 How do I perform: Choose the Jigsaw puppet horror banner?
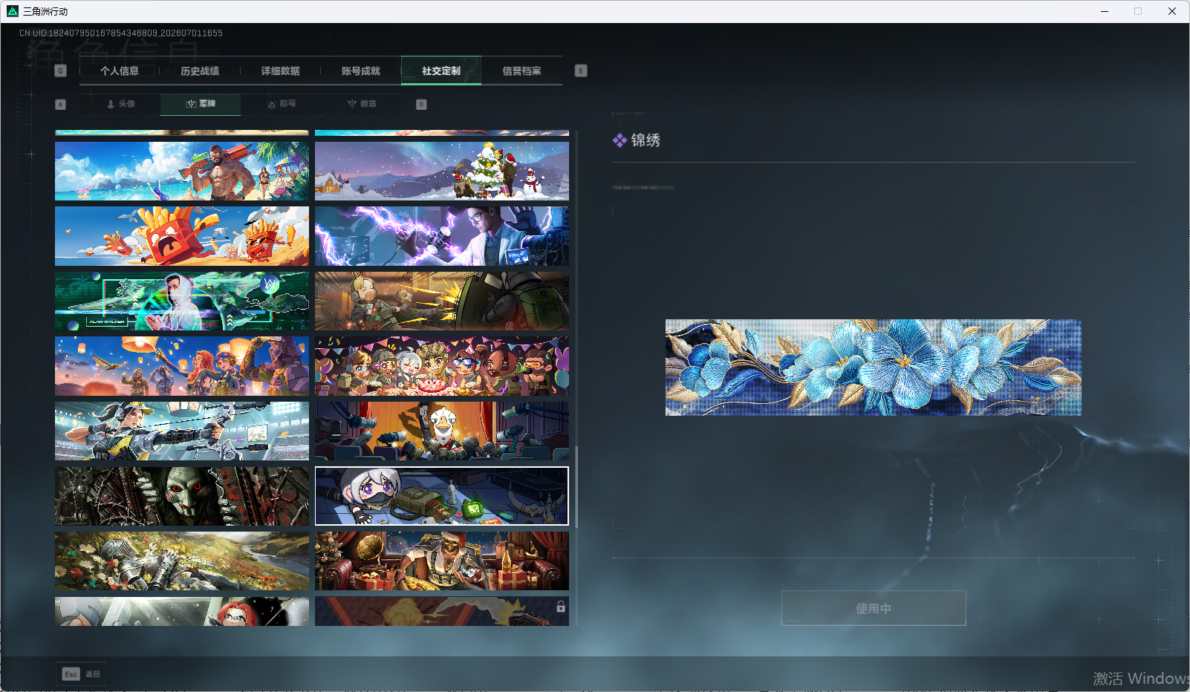tap(182, 496)
